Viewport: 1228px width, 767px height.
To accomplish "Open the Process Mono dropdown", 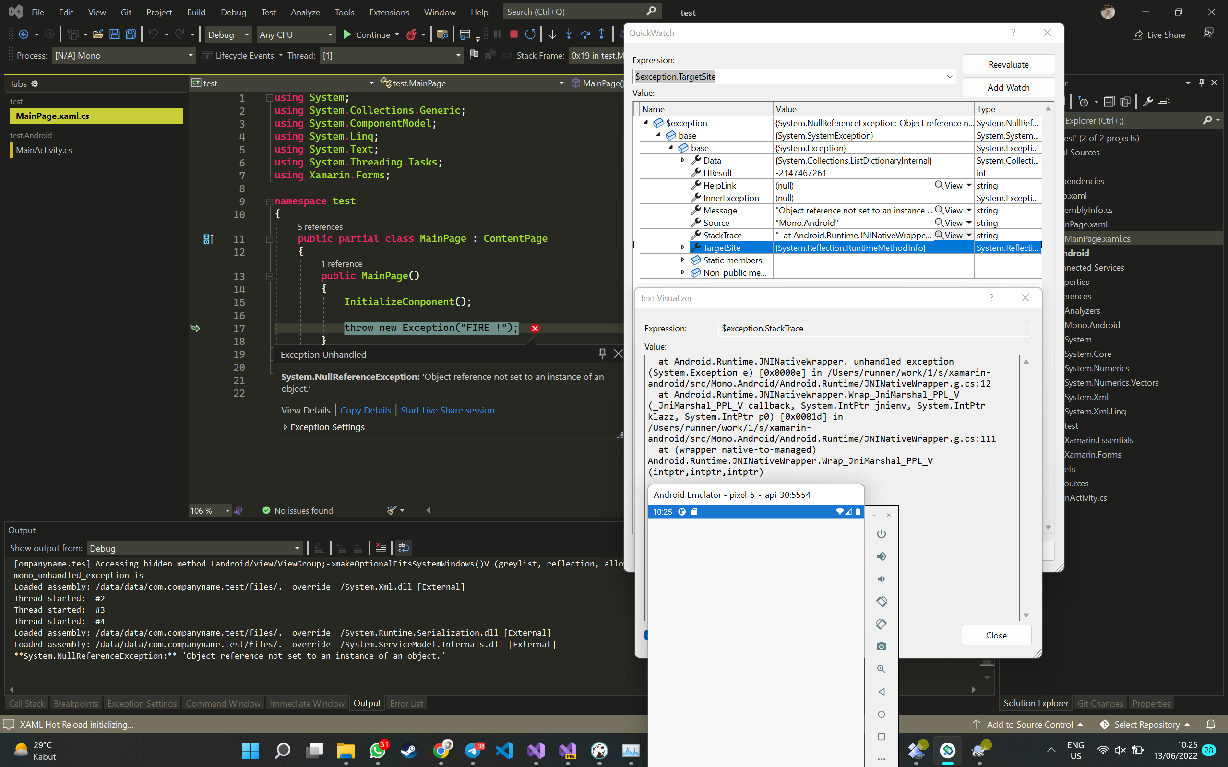I will pos(124,55).
